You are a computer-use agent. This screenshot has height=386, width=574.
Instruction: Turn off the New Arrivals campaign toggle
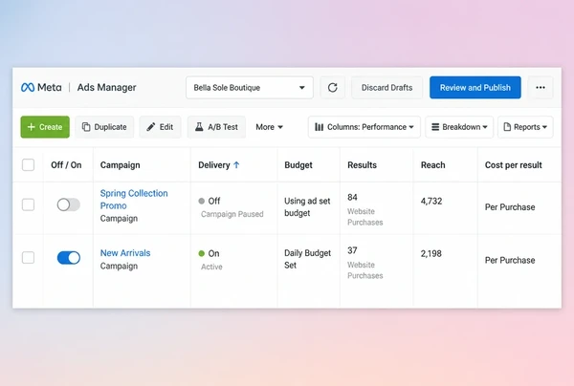point(69,258)
